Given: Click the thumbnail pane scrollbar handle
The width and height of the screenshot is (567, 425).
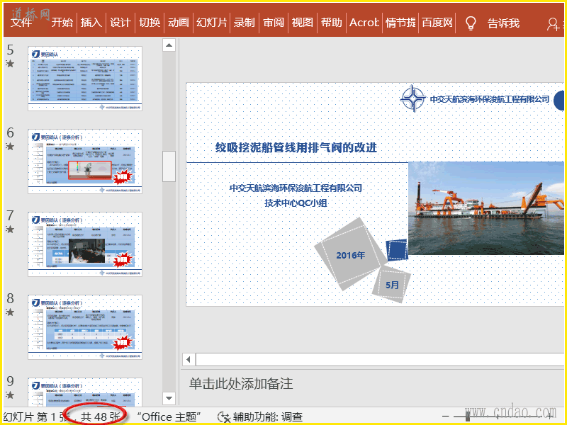Looking at the screenshot, I should (x=169, y=166).
